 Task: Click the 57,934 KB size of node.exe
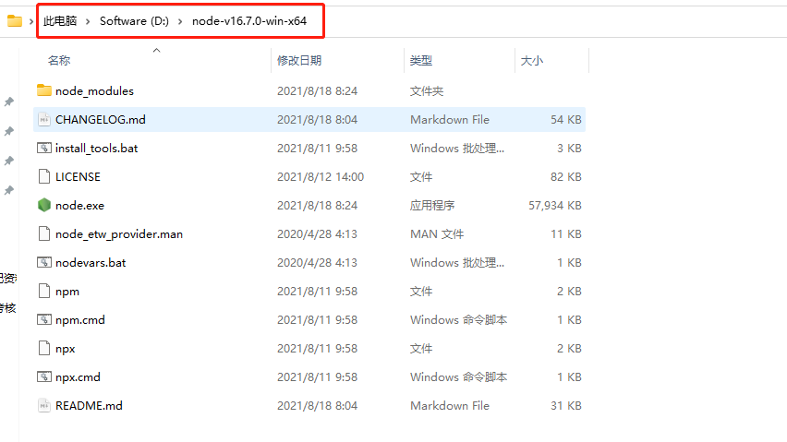point(554,206)
